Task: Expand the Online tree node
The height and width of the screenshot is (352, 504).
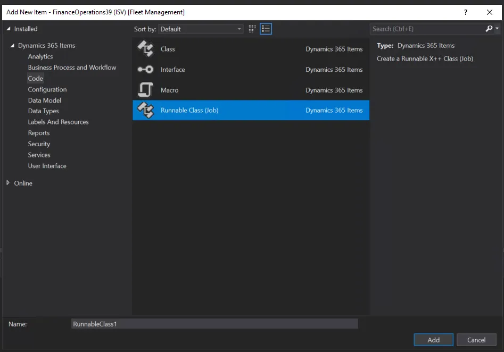Action: click(8, 183)
